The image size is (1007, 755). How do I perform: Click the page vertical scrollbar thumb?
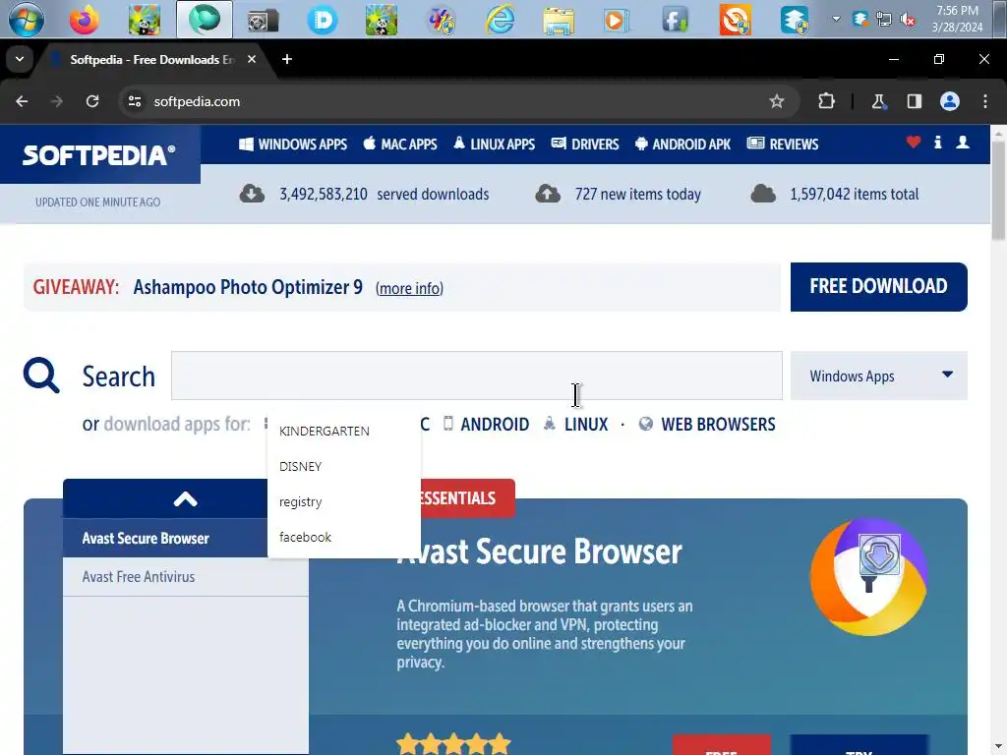pos(998,190)
